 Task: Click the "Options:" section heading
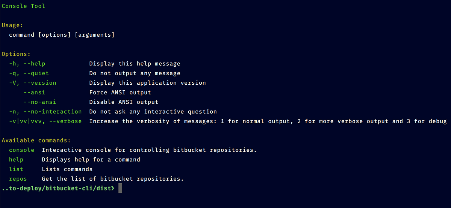coord(16,54)
